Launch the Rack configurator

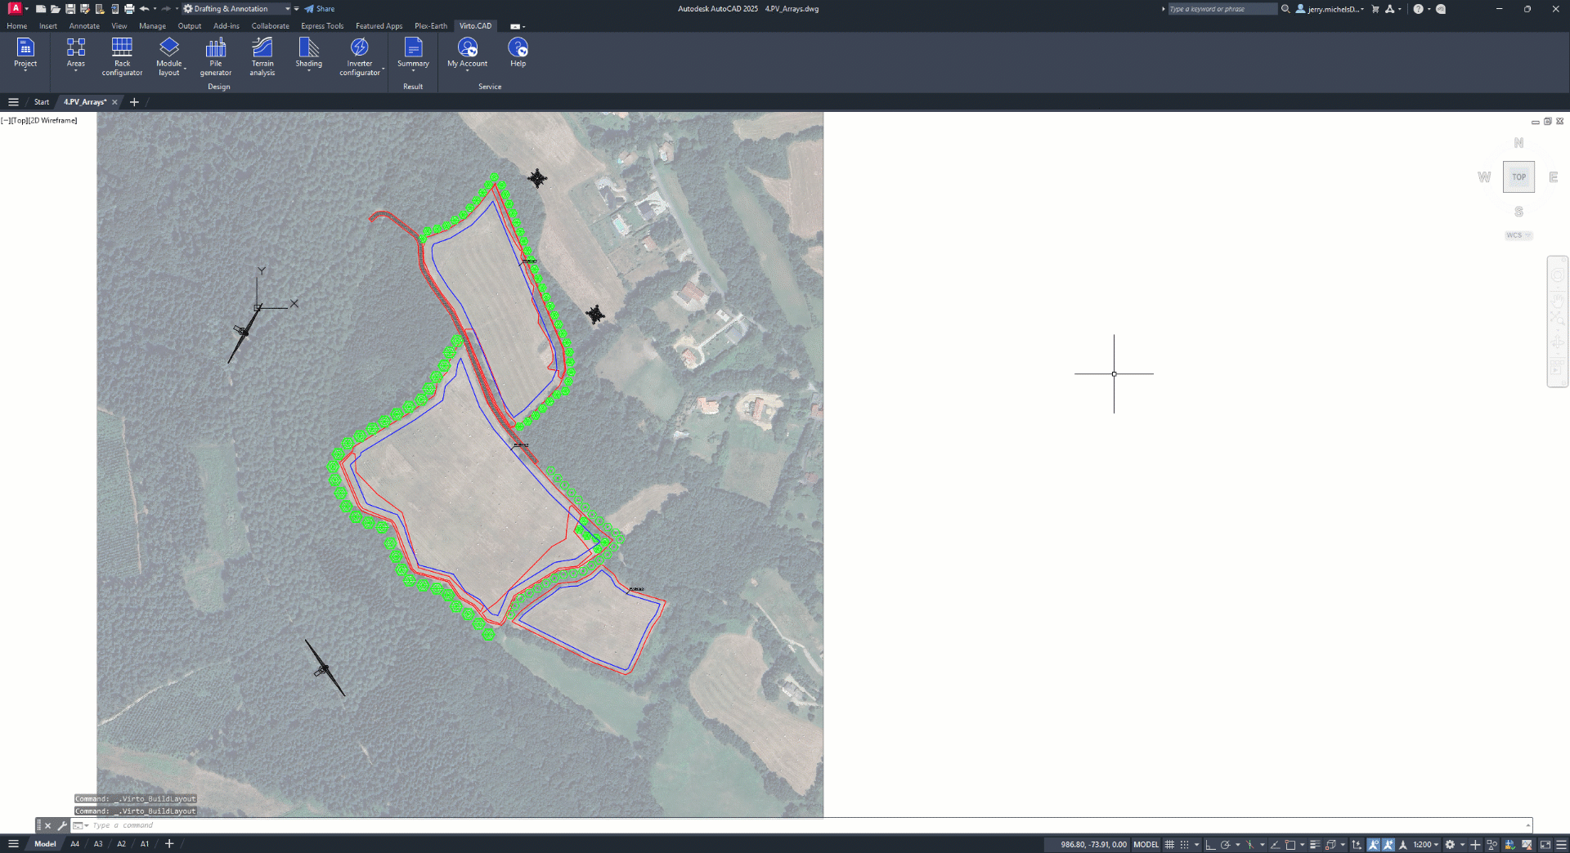pyautogui.click(x=122, y=56)
